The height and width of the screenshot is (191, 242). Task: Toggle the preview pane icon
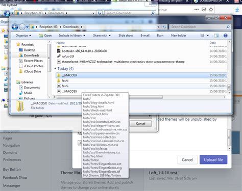click(216, 36)
